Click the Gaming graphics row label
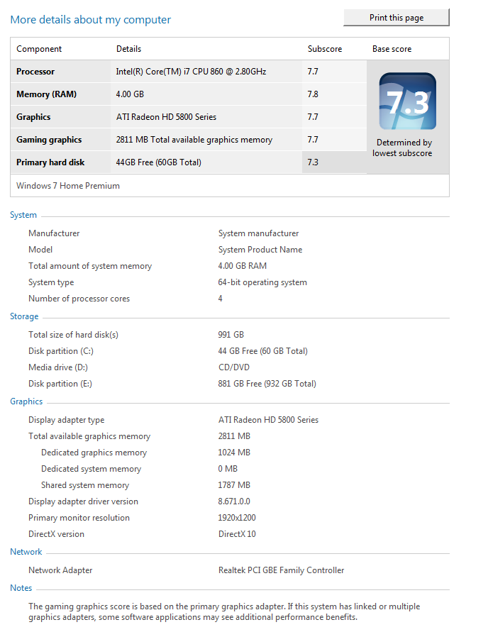488x632 pixels. pyautogui.click(x=49, y=140)
